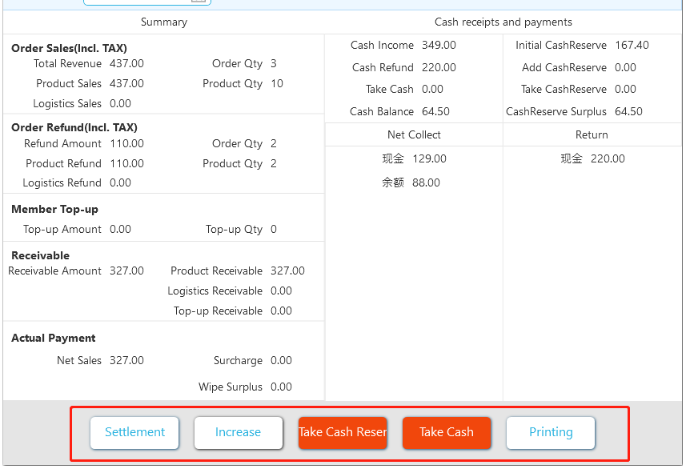This screenshot has height=473, width=694.
Task: Click the Order Sales(Incl. TAX) heading
Action: 69,48
